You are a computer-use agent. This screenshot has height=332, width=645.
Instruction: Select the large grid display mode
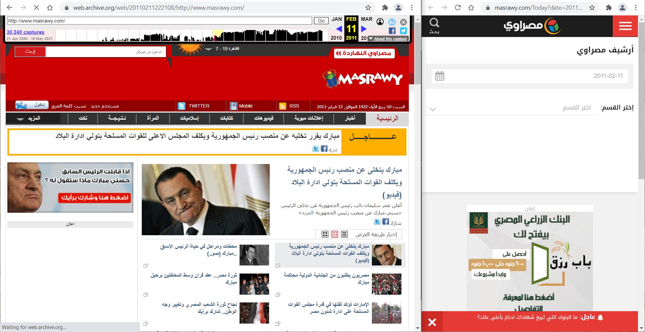(x=325, y=234)
